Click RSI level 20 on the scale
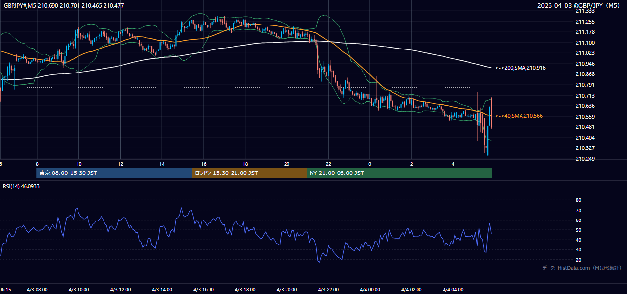This screenshot has height=294, width=627. coord(578,260)
